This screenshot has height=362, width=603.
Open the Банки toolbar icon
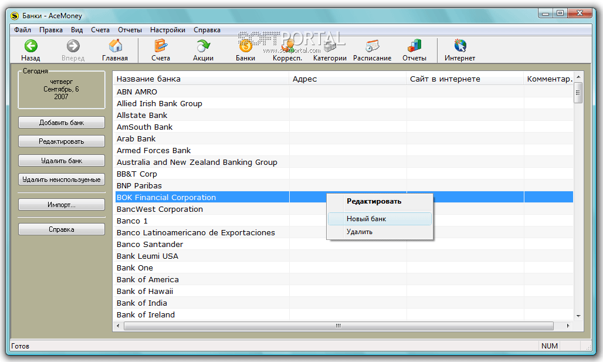coord(245,46)
